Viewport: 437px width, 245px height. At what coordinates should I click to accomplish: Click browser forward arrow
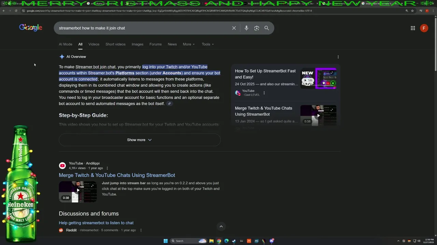pyautogui.click(x=10, y=11)
